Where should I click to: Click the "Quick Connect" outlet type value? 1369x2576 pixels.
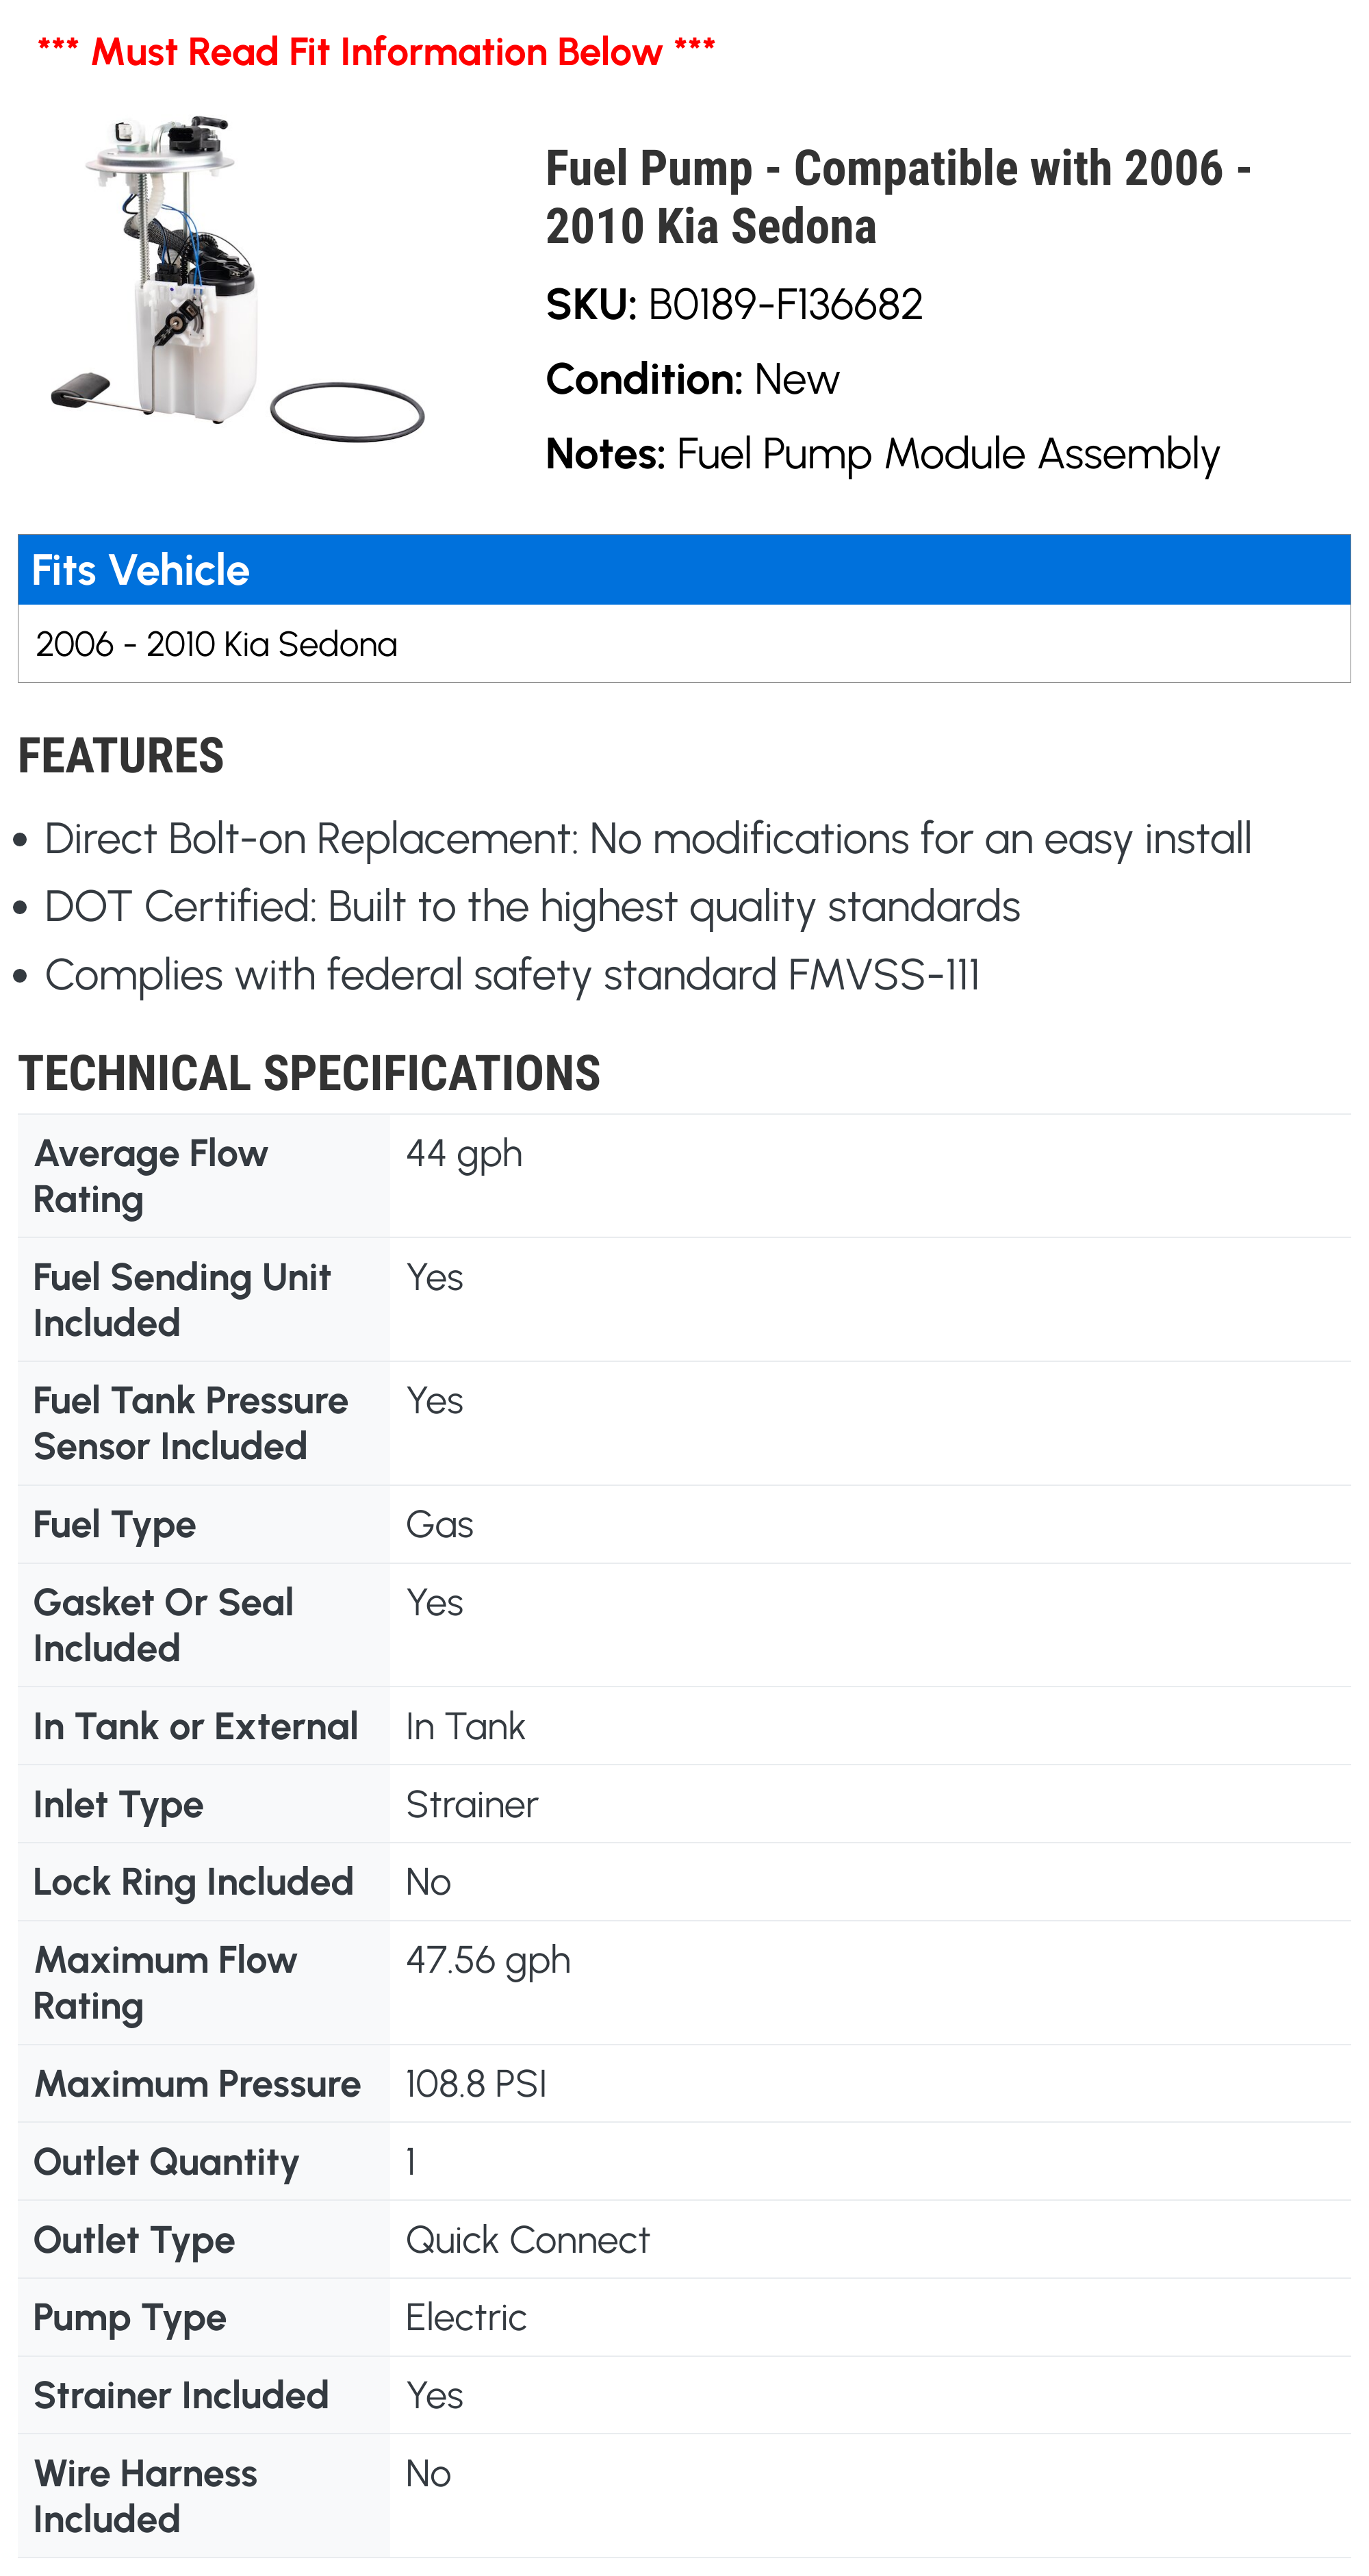click(x=527, y=2240)
